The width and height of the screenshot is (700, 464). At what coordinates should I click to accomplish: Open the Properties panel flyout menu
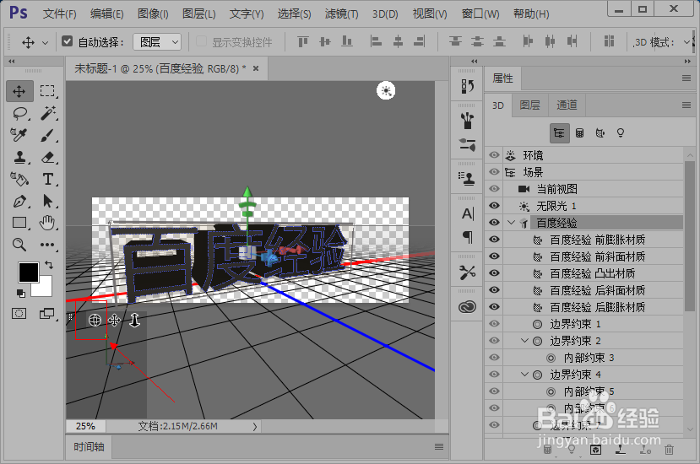[686, 78]
